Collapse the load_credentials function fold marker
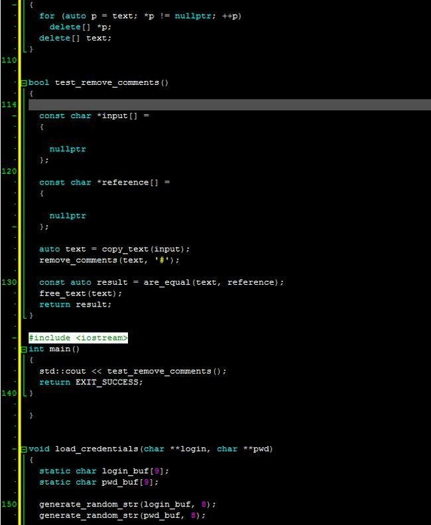The image size is (431, 525). pyautogui.click(x=24, y=449)
